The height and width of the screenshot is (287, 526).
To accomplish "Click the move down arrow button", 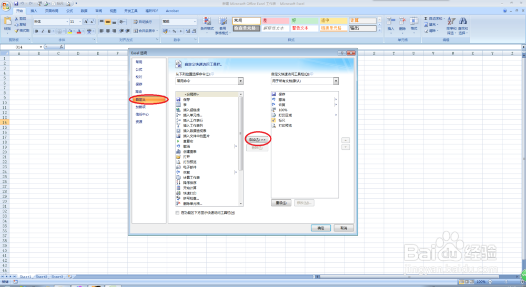I will click(346, 147).
